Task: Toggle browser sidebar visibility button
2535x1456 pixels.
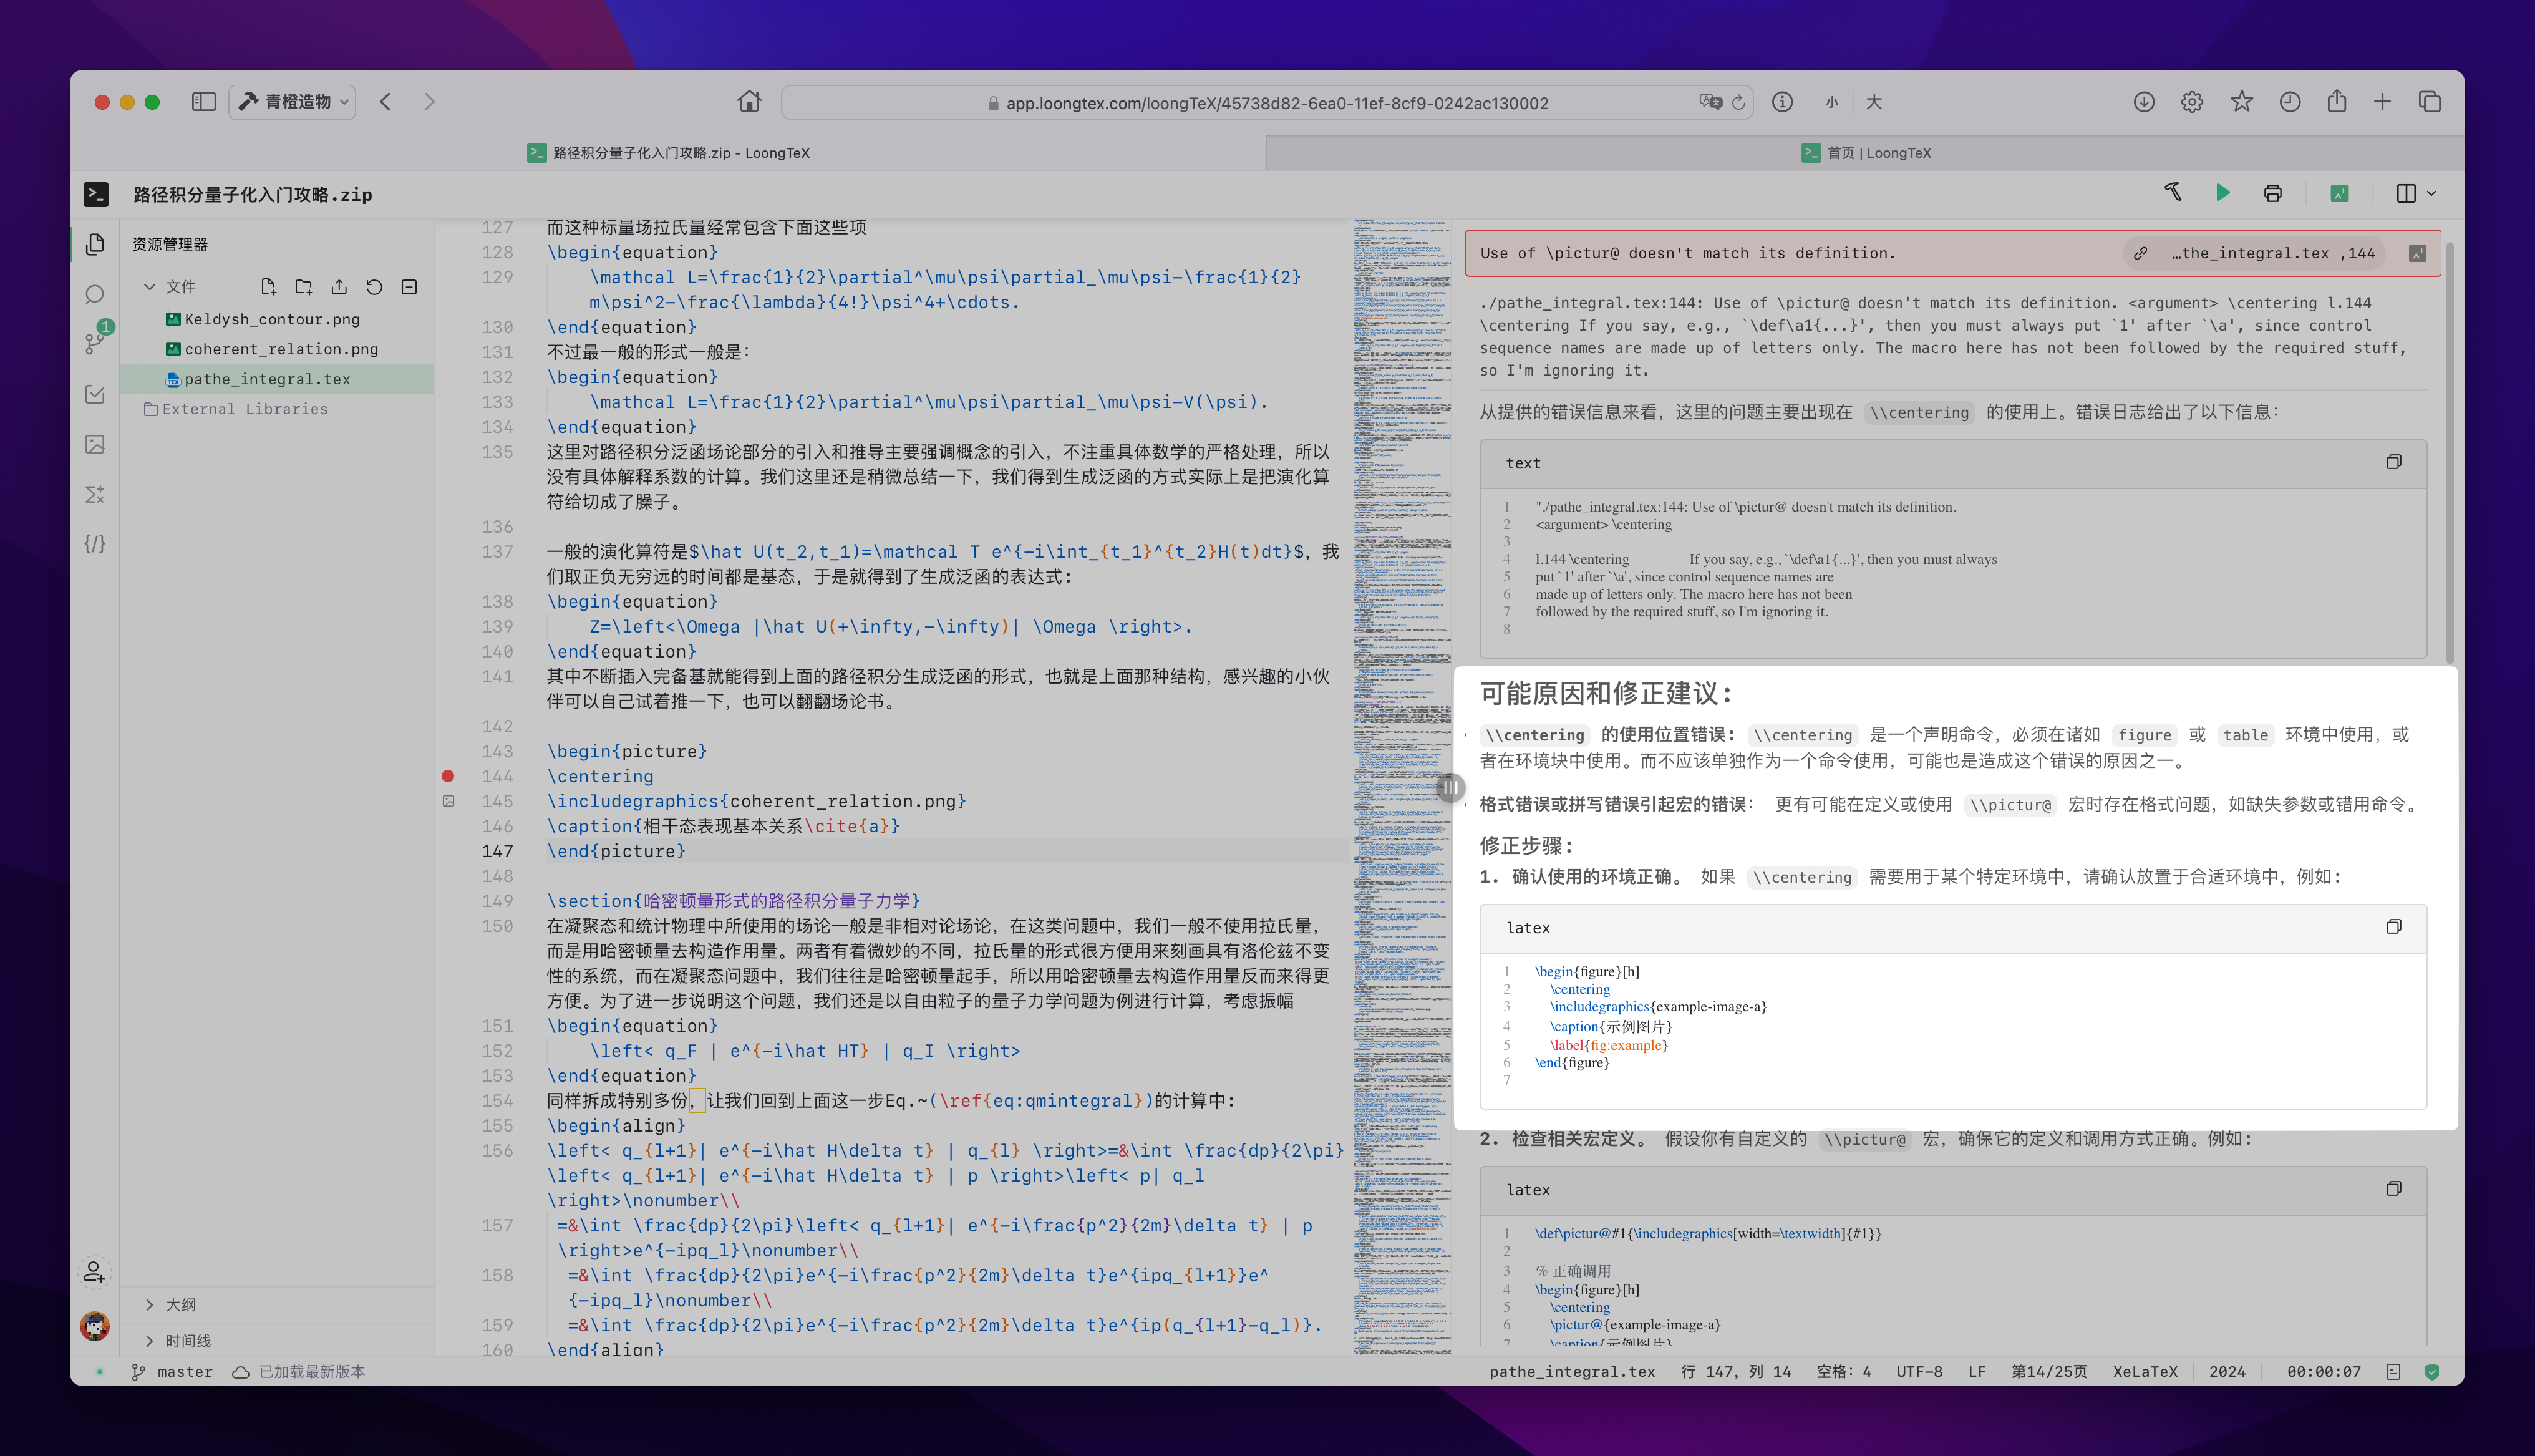Action: pyautogui.click(x=204, y=102)
